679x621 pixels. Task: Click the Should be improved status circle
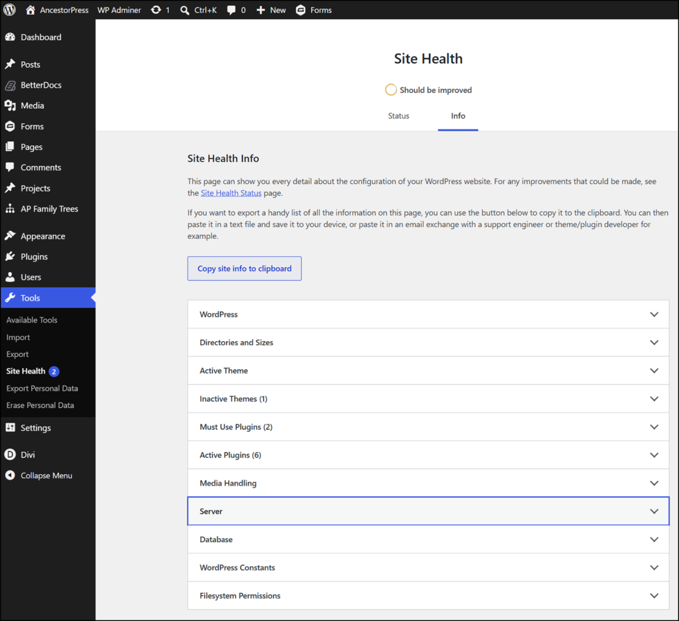[391, 90]
